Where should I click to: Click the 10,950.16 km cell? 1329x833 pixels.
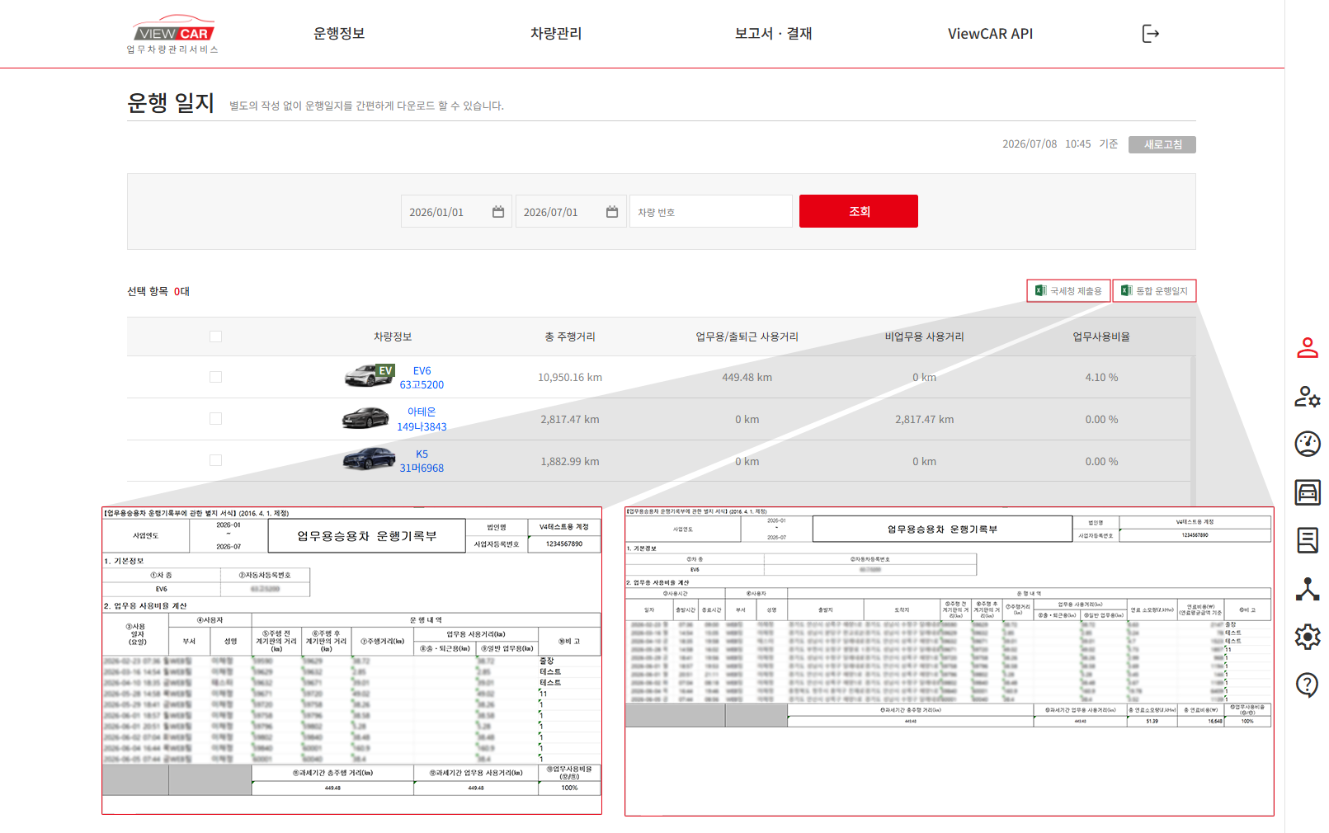pyautogui.click(x=570, y=377)
